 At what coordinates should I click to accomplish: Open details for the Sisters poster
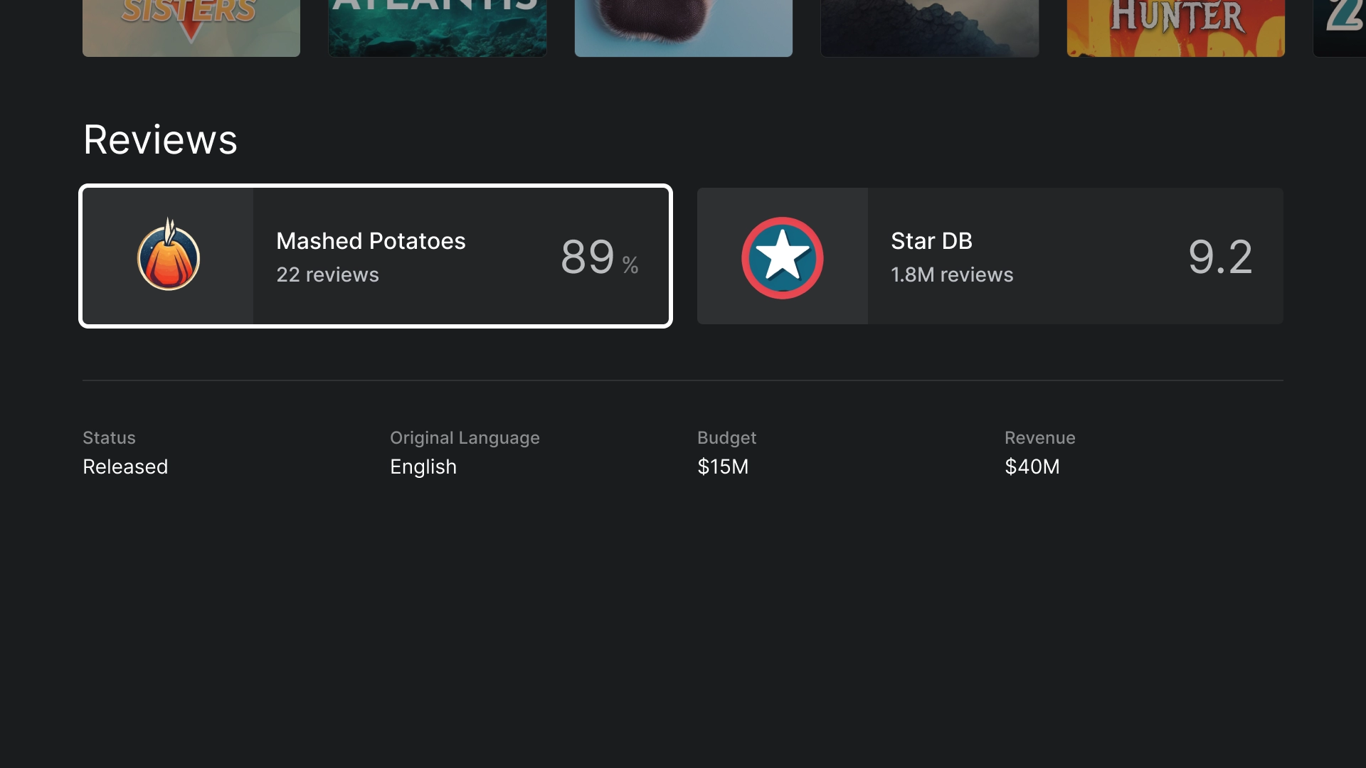pos(191,28)
